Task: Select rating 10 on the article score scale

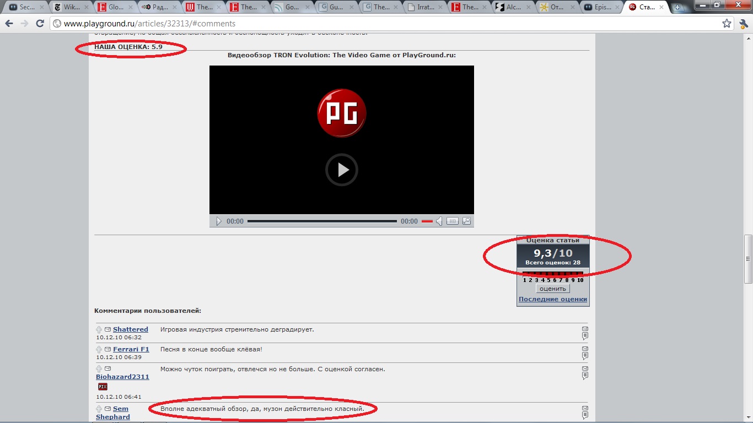Action: 580,276
